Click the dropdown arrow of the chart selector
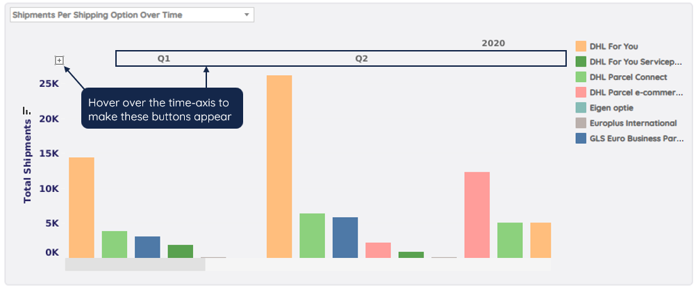696x290 pixels. point(247,15)
